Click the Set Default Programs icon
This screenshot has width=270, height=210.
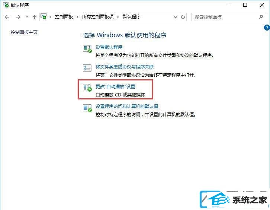pos(87,49)
